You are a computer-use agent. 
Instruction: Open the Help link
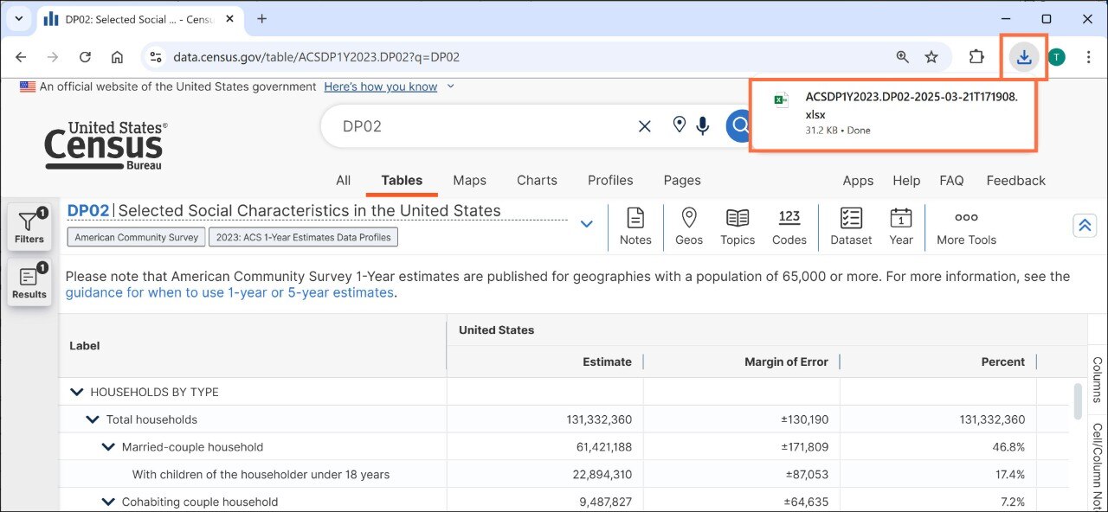[906, 181]
